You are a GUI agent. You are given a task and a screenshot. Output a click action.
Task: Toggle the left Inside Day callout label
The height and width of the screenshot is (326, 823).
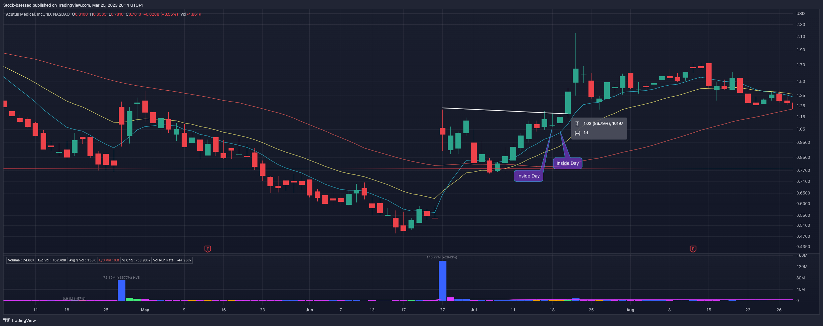pos(529,175)
